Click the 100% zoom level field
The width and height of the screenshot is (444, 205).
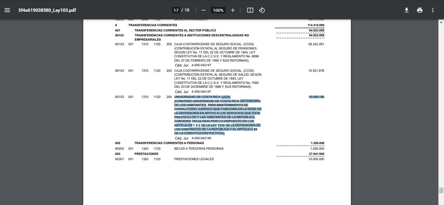[218, 10]
